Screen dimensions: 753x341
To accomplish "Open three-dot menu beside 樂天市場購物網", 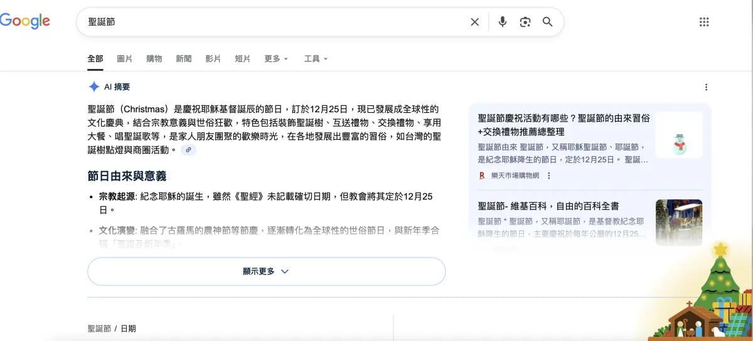I will click(549, 176).
